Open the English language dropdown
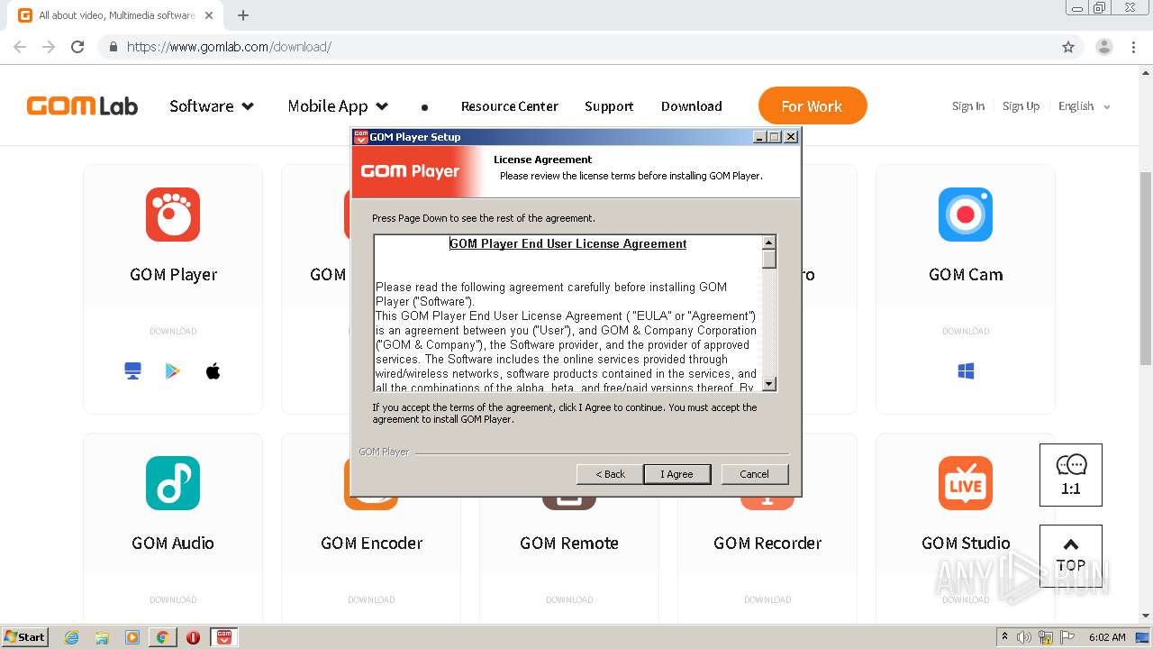Screen dimensions: 1153x649 (1085, 106)
